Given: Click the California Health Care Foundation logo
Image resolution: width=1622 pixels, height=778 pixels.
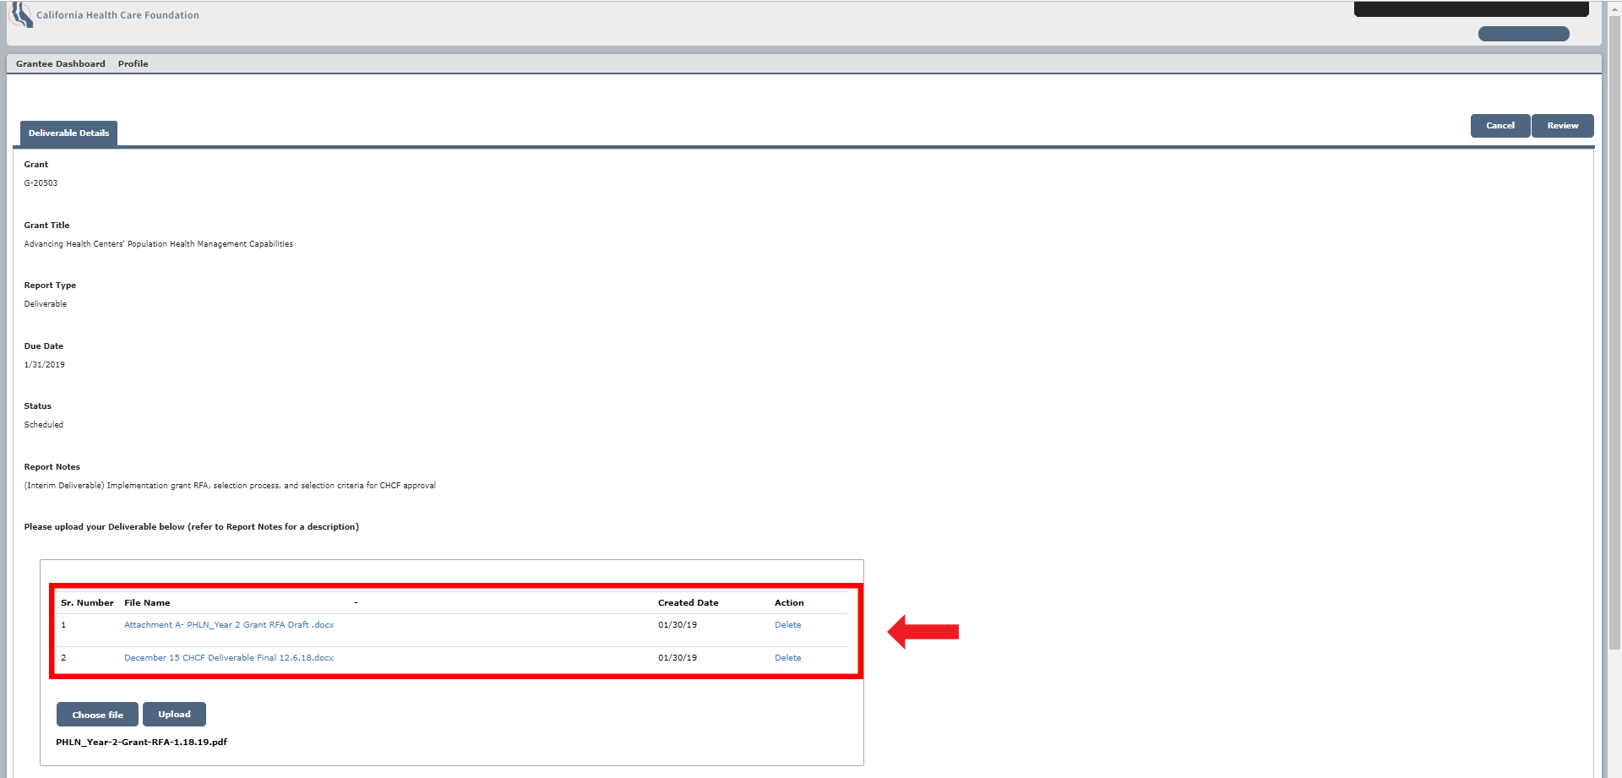Looking at the screenshot, I should click(x=103, y=15).
